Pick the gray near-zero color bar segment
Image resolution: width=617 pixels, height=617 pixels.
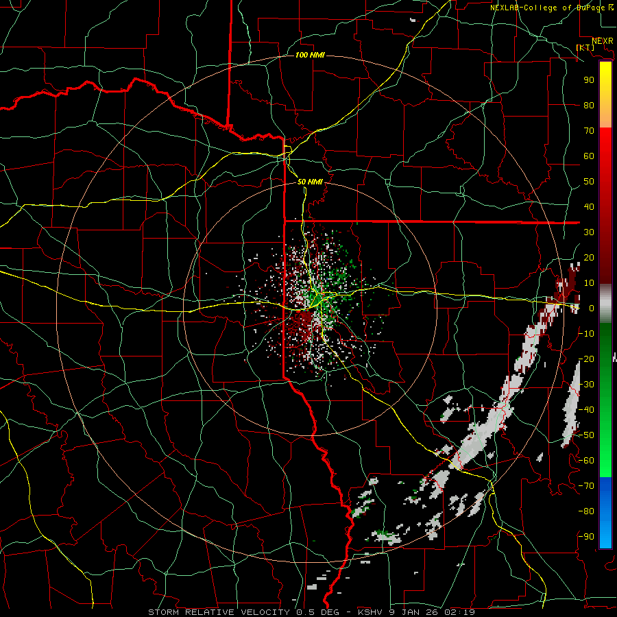605,304
